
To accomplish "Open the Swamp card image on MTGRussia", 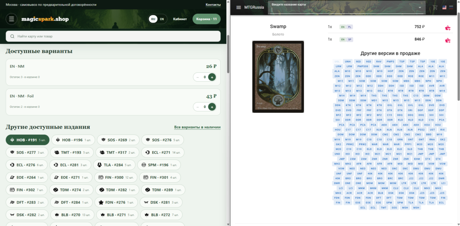I will (x=278, y=76).
